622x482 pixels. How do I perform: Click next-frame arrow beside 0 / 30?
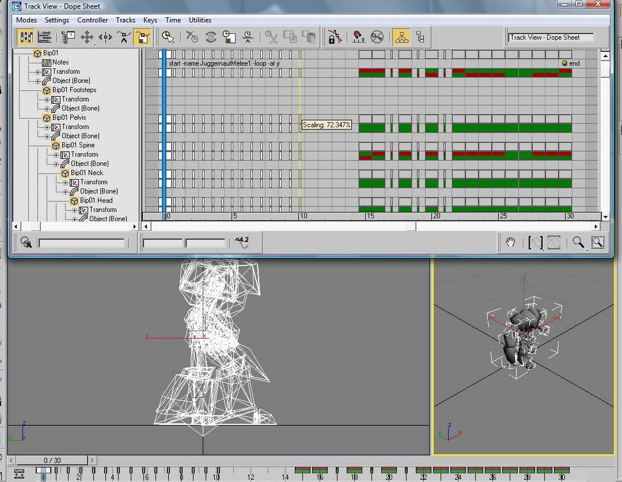(92, 460)
